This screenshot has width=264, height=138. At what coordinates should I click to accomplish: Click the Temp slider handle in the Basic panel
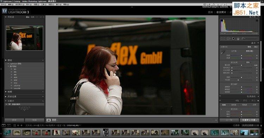(x=241, y=55)
